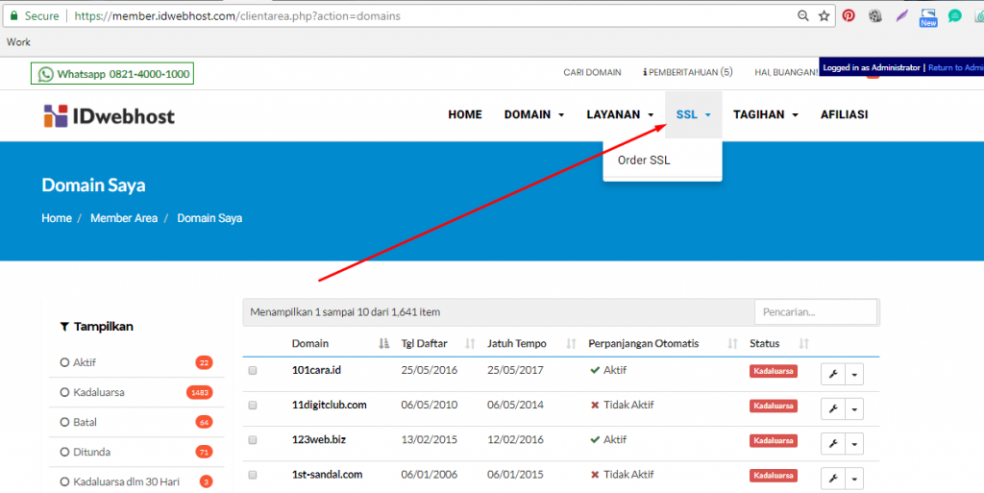The width and height of the screenshot is (984, 493).
Task: Click the extension icon with New badge
Action: pyautogui.click(x=928, y=17)
